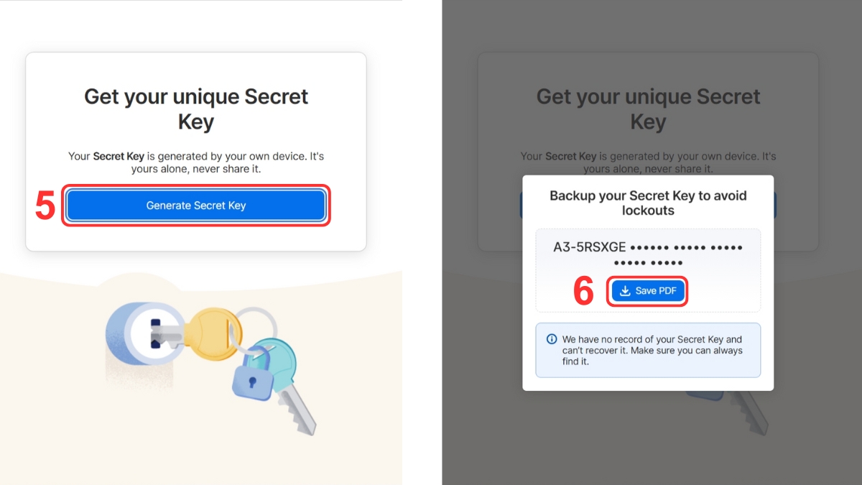
Task: Click the download arrow icon on Save PDF
Action: 625,291
